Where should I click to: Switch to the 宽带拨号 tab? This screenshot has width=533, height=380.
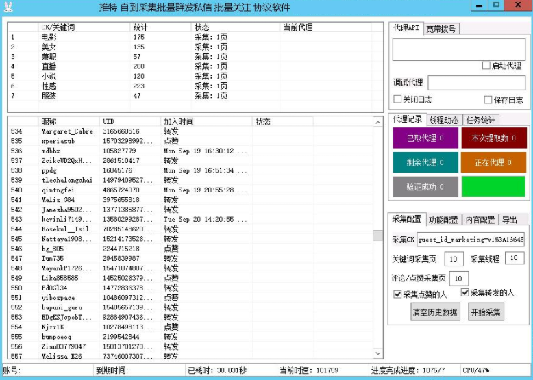(x=441, y=29)
